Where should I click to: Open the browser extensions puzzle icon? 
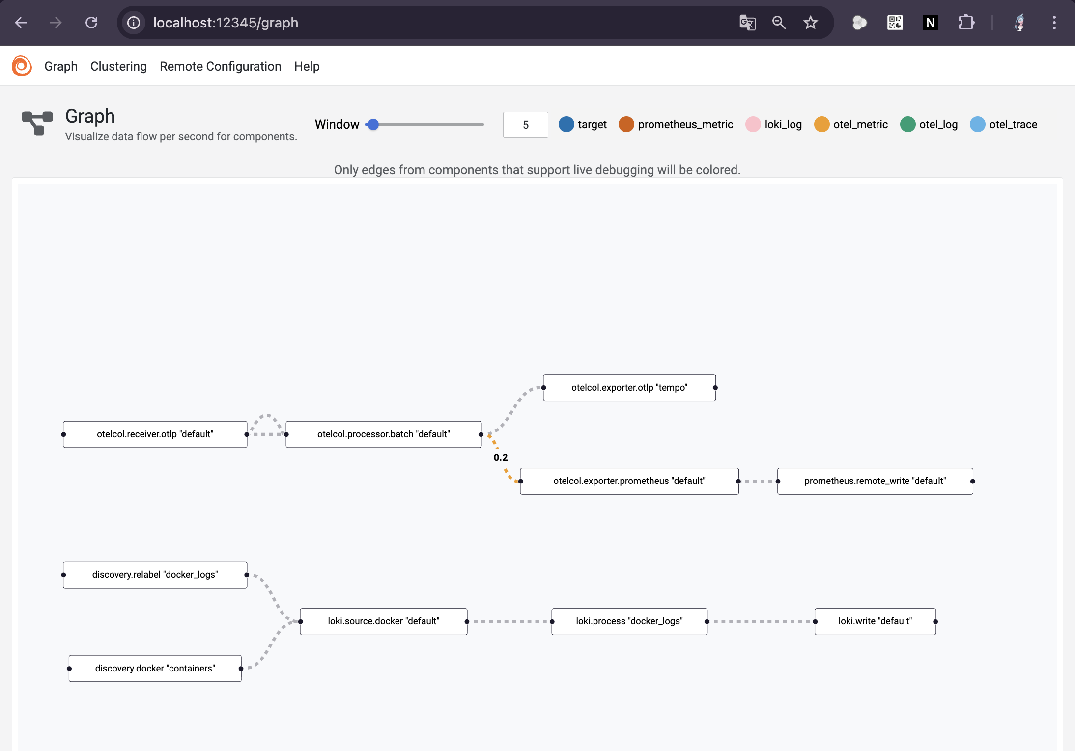[x=966, y=23]
